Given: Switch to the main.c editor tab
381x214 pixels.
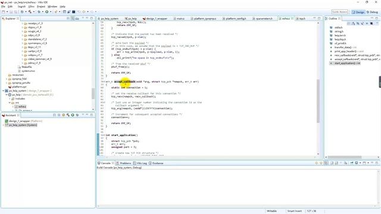Looking at the screenshot, I should pos(179,18).
